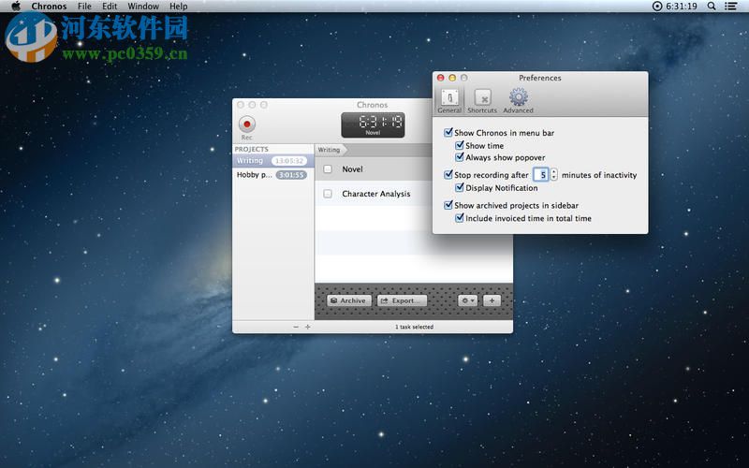Click the Writing time badge 13:05:32
The height and width of the screenshot is (468, 749).
click(x=289, y=161)
